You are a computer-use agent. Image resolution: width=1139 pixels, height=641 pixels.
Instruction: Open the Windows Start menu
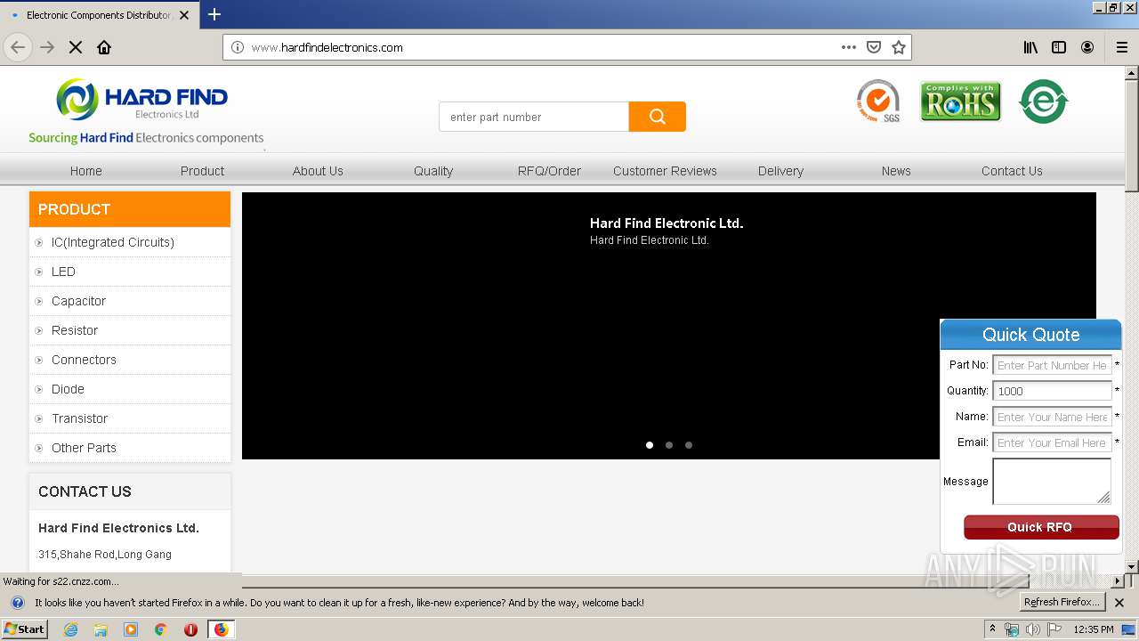pos(25,629)
